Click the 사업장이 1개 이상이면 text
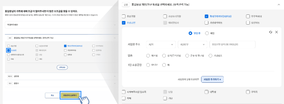 click(188, 79)
